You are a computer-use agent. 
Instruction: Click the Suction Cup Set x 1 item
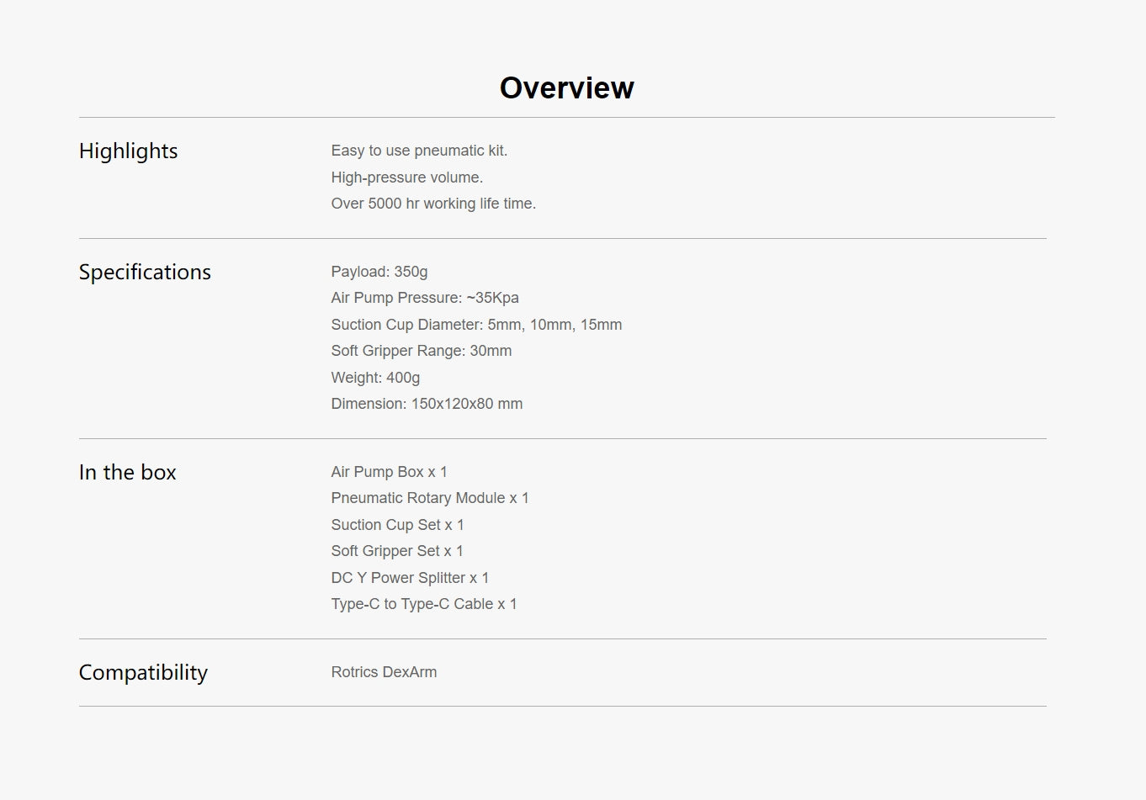point(397,525)
